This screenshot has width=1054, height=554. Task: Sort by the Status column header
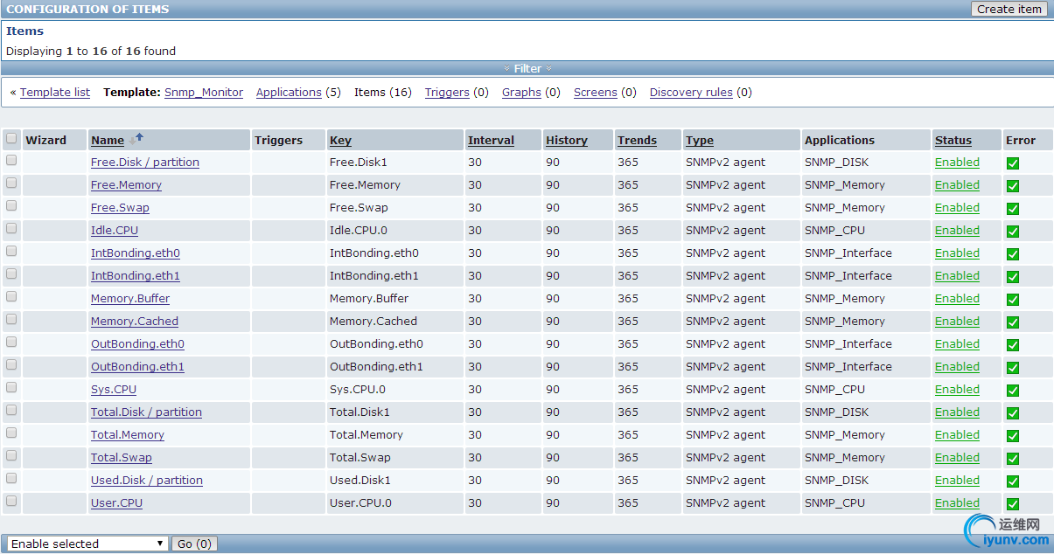click(953, 140)
